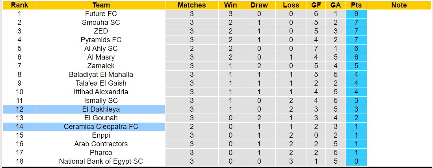Open the Future FC team link
Screen dimensions: 433x168
coord(101,14)
